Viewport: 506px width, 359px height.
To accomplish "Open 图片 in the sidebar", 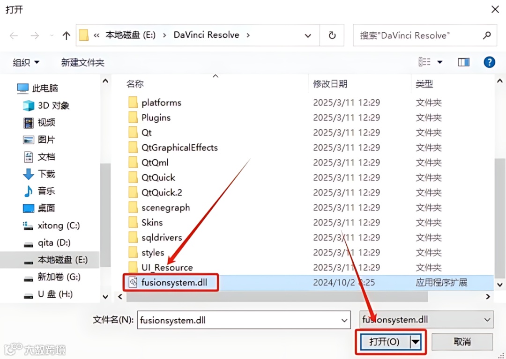I will coord(39,139).
